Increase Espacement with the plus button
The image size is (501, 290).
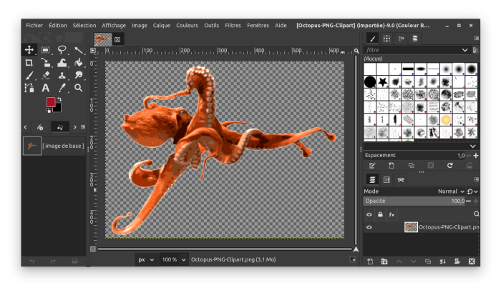click(476, 156)
